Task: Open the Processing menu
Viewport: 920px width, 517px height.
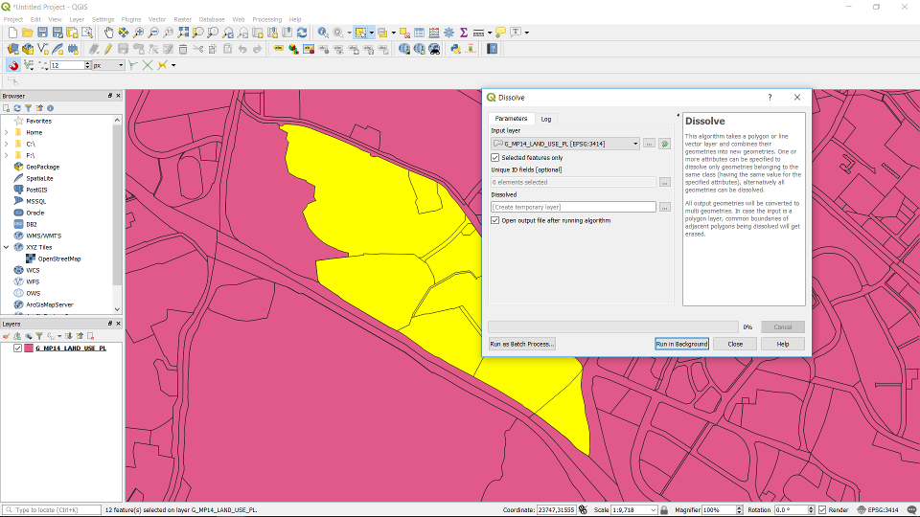Action: point(266,19)
